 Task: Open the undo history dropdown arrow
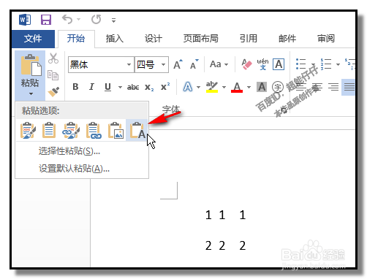click(78, 19)
